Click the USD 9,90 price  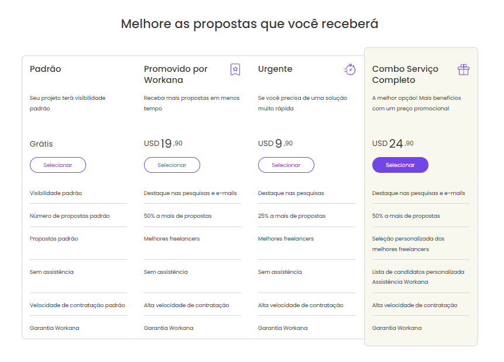tap(276, 143)
